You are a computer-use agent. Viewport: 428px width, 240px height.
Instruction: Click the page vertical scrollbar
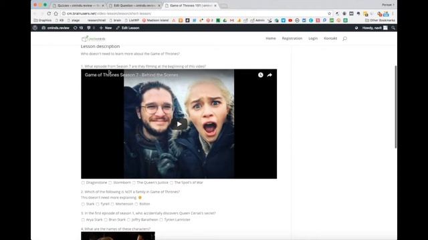tap(395, 107)
